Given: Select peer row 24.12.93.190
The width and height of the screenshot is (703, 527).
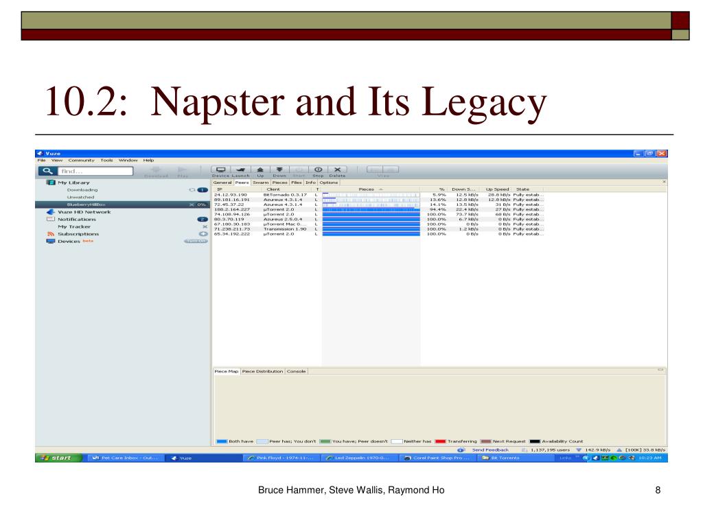Looking at the screenshot, I should tap(378, 195).
